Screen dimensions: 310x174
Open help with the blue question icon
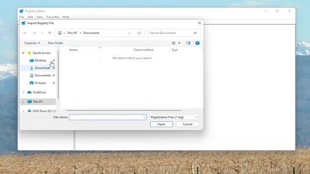(197, 43)
